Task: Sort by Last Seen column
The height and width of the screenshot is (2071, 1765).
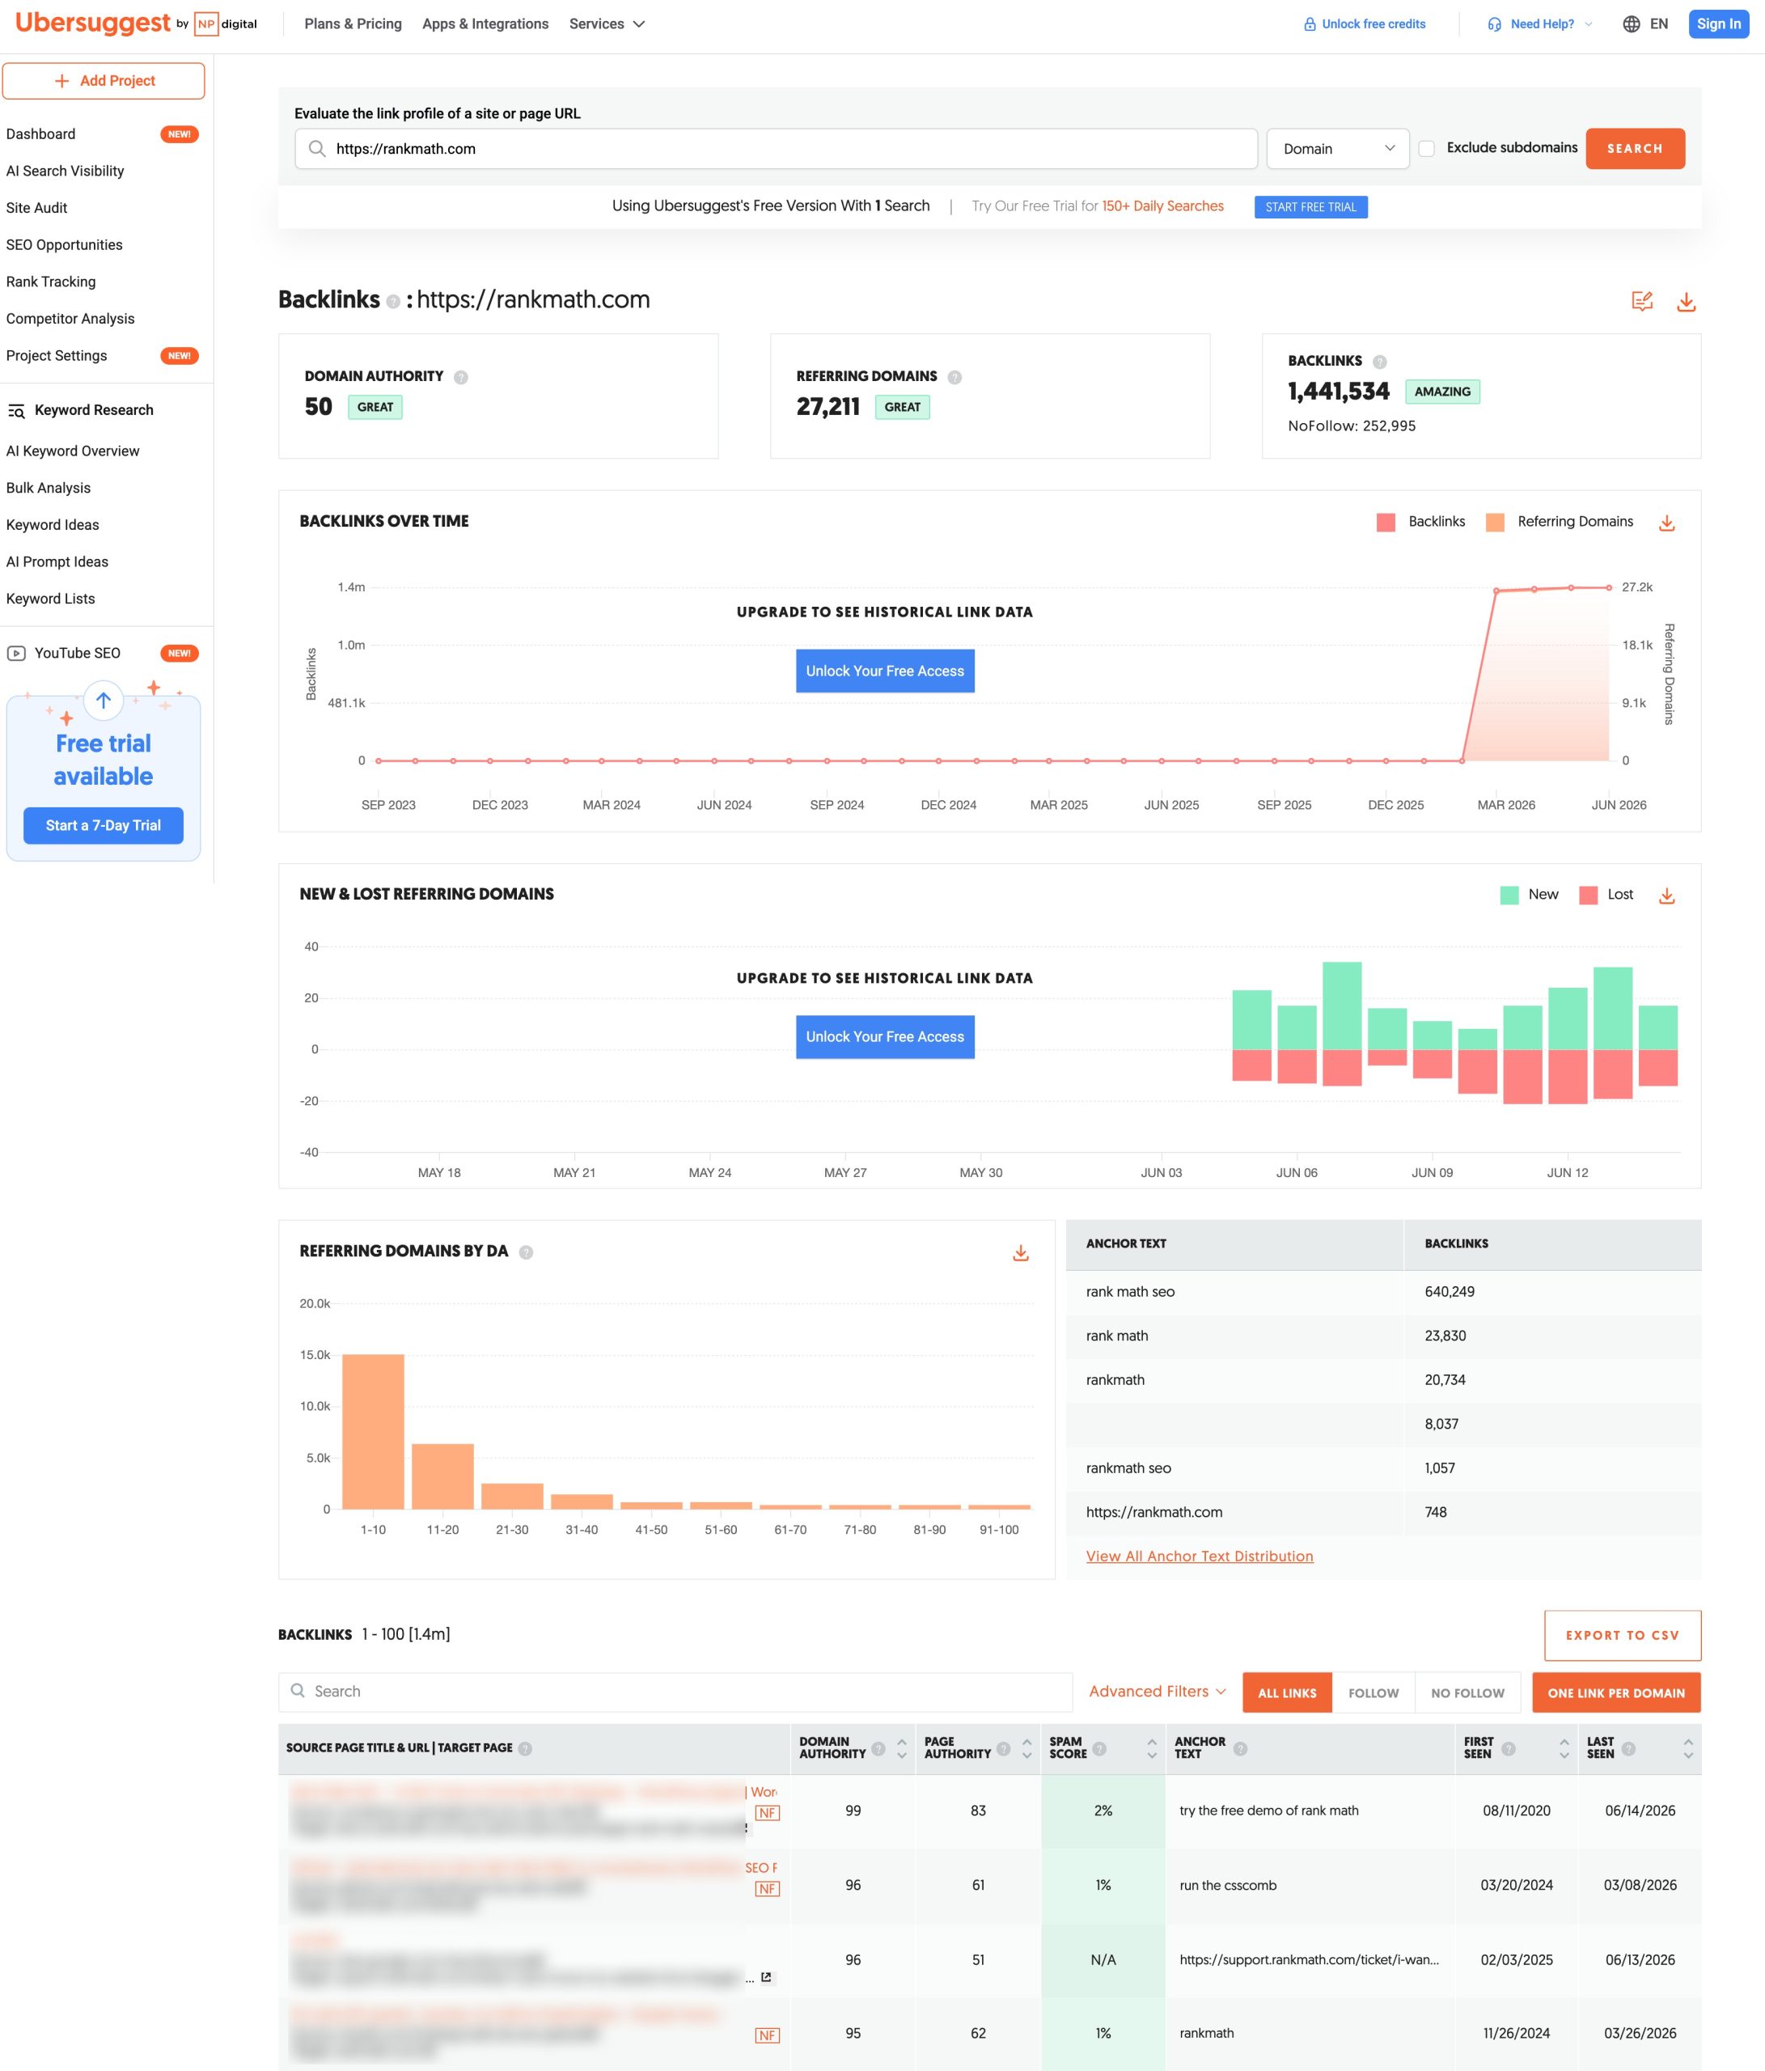Action: tap(1688, 1748)
